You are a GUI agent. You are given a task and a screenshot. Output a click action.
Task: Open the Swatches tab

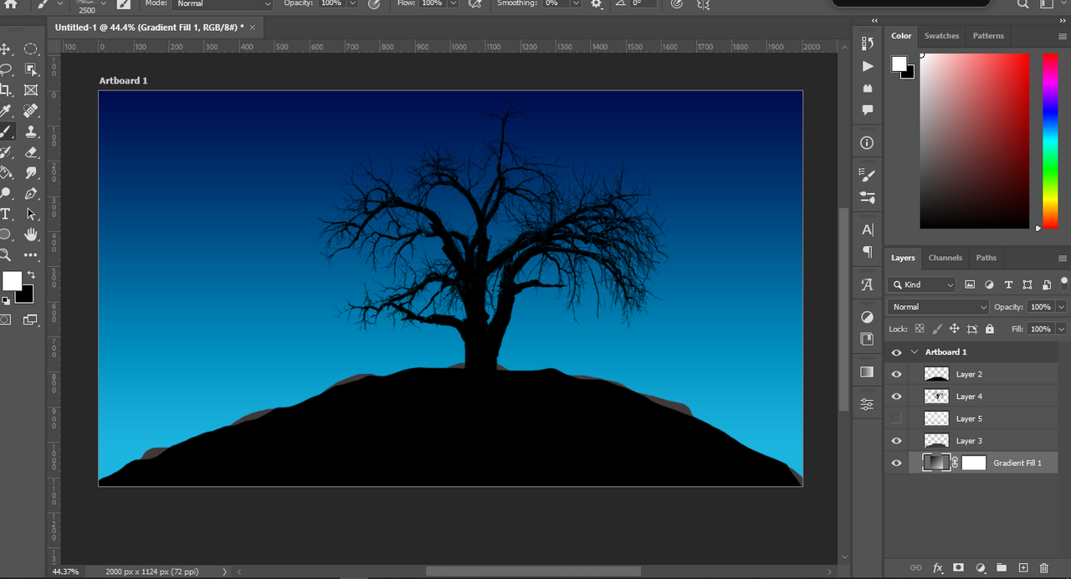point(941,36)
